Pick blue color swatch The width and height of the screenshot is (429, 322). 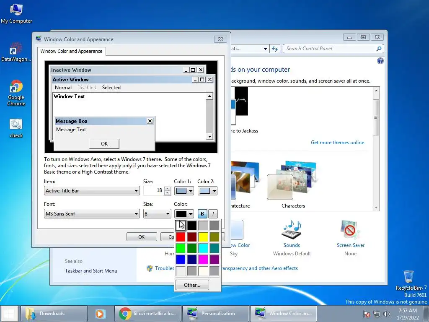click(181, 259)
